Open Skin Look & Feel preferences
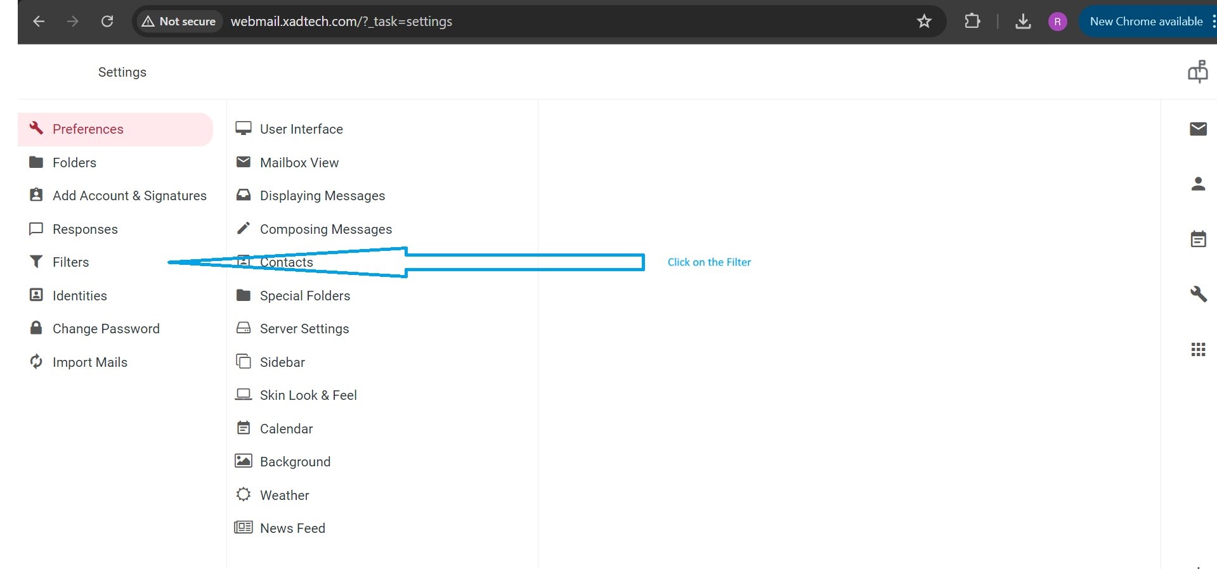This screenshot has width=1217, height=569. pos(308,395)
